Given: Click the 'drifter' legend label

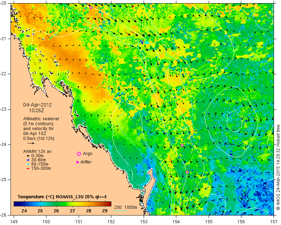Looking at the screenshot, I should [x=86, y=162].
